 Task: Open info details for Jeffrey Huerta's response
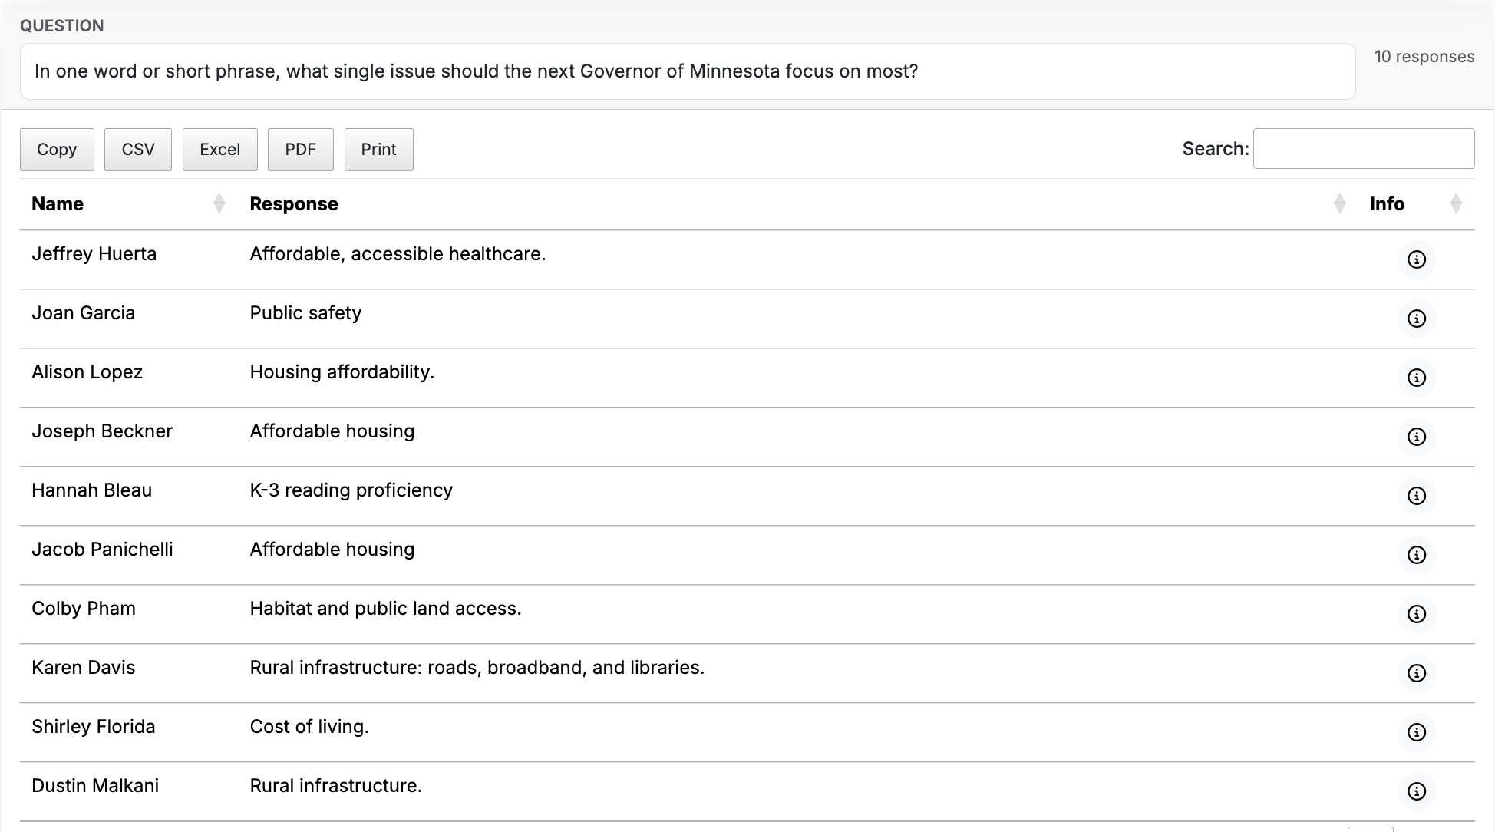[x=1416, y=260]
